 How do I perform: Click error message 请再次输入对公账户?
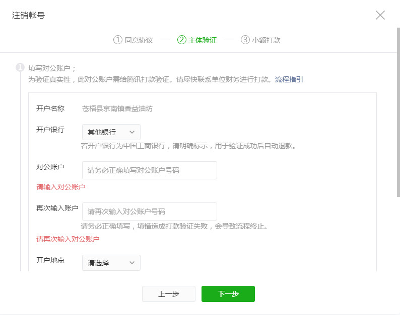[x=68, y=239]
